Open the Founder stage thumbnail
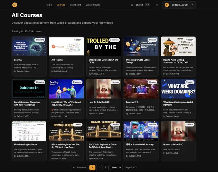The width and height of the screenshot is (218, 172). [x=141, y=89]
